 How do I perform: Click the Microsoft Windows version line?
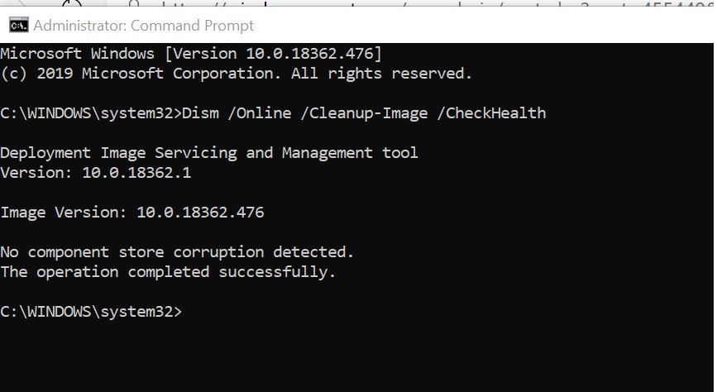191,53
